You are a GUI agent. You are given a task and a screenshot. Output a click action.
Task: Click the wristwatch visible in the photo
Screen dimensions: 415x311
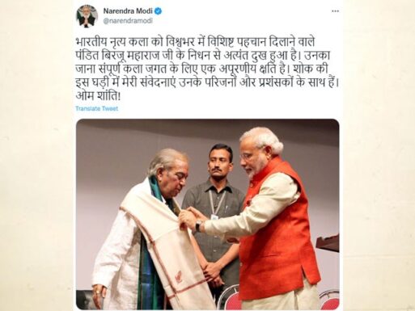198,225
